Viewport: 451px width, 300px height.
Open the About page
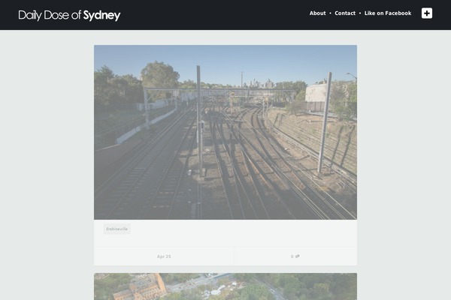[317, 13]
